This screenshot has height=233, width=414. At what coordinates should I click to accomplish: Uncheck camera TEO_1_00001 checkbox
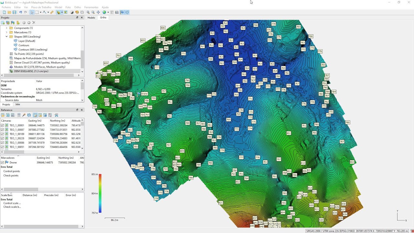click(2, 125)
